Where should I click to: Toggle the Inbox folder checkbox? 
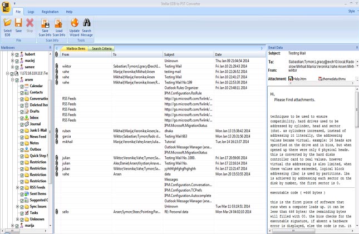pyautogui.click(x=22, y=118)
